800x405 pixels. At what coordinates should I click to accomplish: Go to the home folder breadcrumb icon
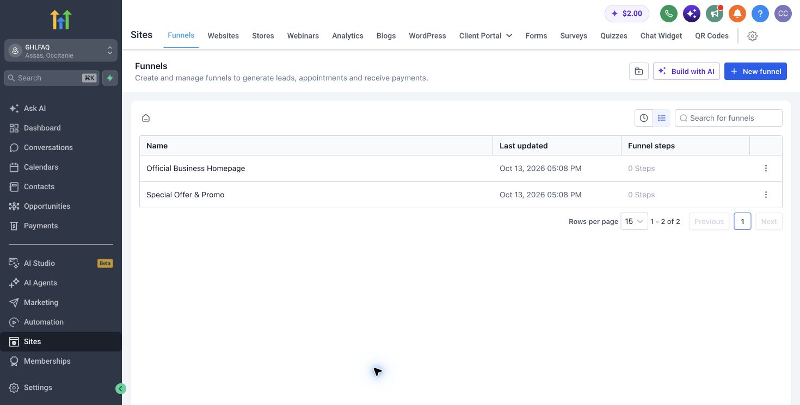[146, 118]
